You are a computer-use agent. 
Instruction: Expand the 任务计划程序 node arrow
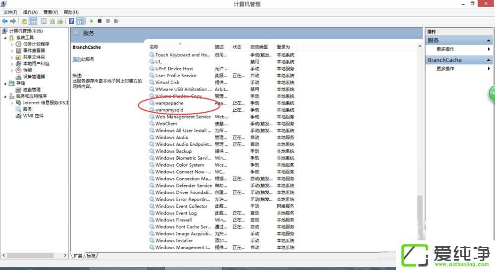[12, 44]
